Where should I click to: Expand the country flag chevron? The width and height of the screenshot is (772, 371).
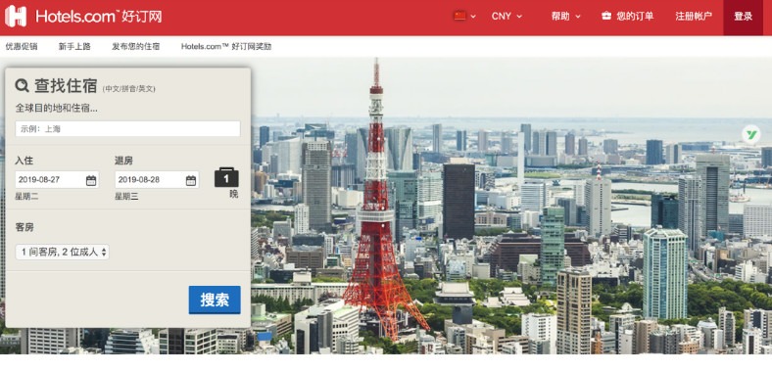pyautogui.click(x=473, y=17)
